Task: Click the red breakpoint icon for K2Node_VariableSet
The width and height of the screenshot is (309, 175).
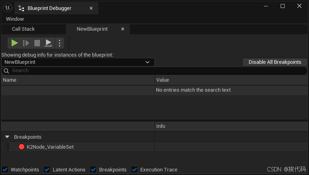Action: tap(22, 147)
